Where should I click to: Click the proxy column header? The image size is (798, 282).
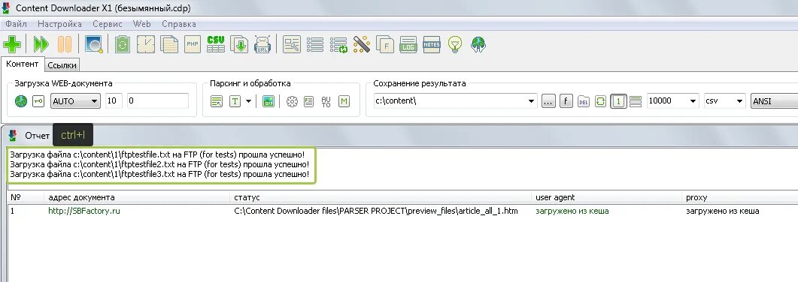click(x=696, y=197)
